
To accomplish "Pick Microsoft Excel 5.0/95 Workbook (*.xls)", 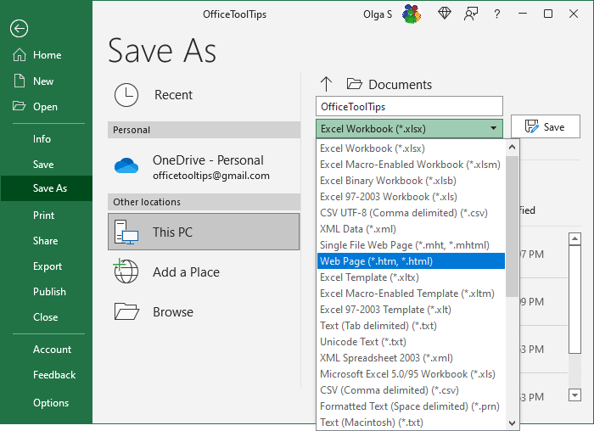I will (411, 374).
